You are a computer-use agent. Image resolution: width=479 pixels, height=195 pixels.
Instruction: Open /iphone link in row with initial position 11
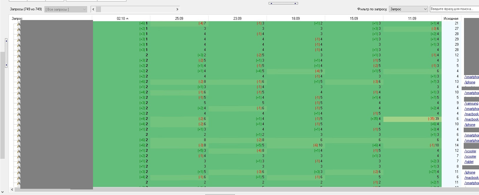470,172
